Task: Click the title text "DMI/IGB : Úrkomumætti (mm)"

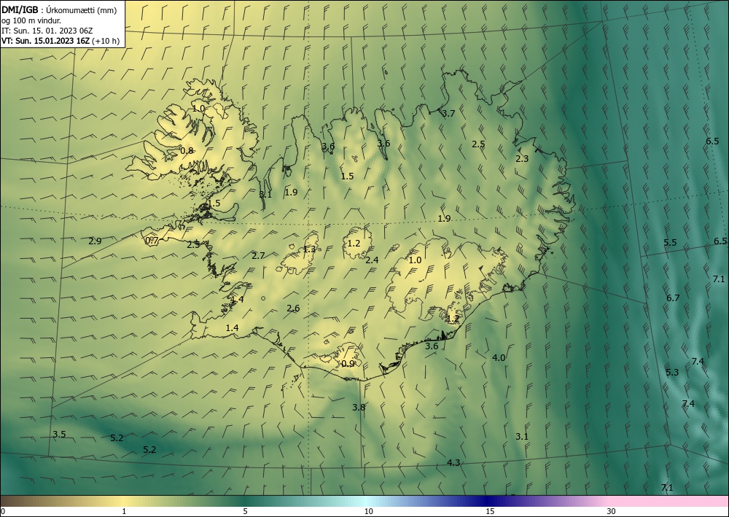Action: [x=59, y=9]
